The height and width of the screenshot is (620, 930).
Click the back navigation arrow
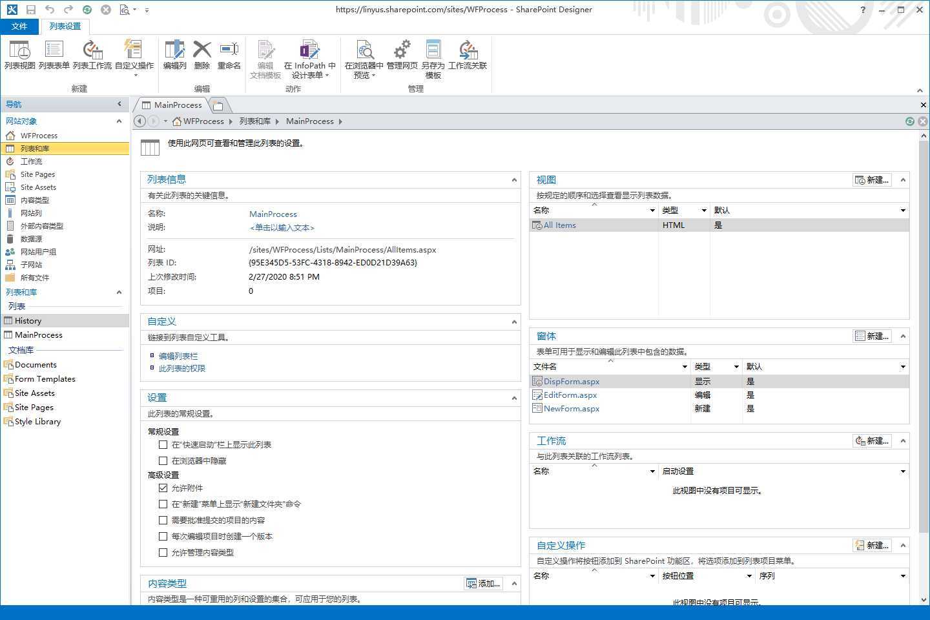(139, 121)
